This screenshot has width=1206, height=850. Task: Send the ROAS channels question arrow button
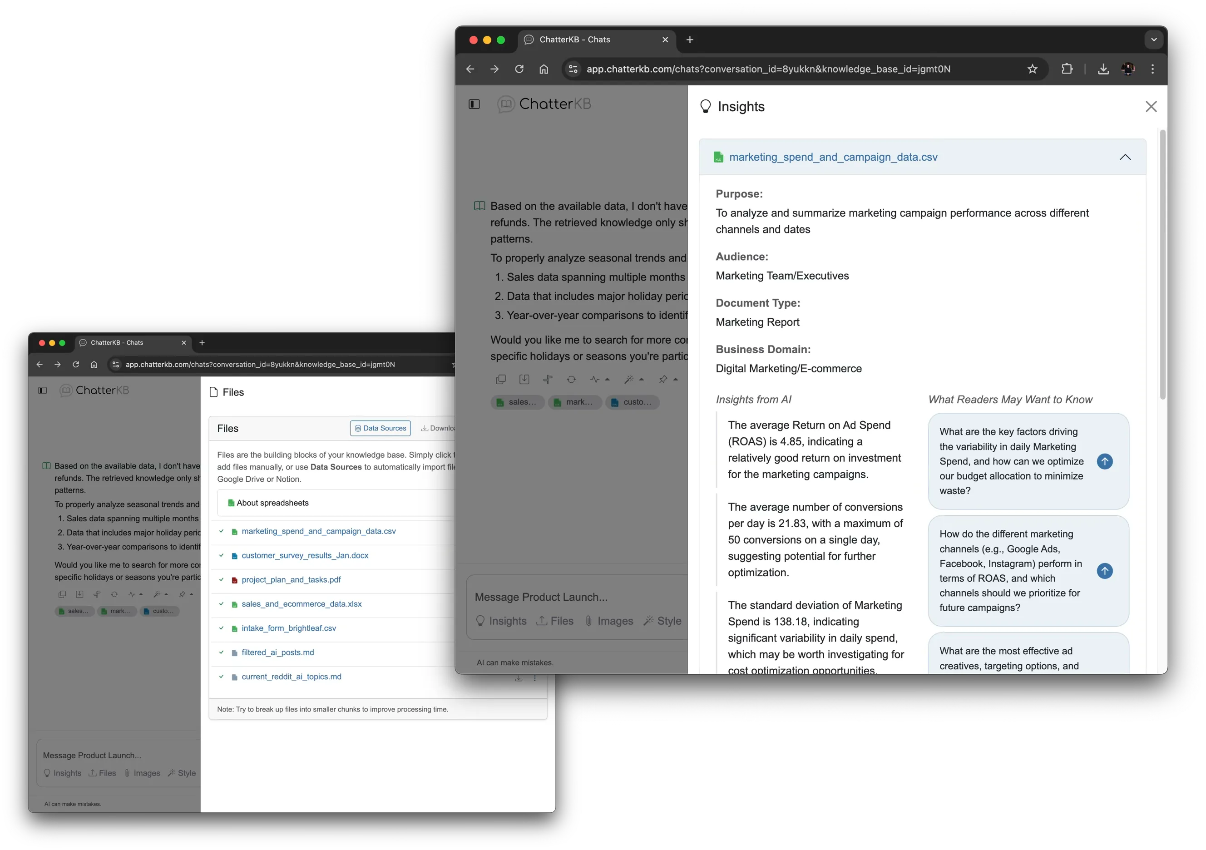(x=1105, y=571)
